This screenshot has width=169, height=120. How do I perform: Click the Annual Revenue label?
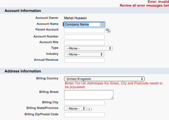pyautogui.click(x=46, y=60)
